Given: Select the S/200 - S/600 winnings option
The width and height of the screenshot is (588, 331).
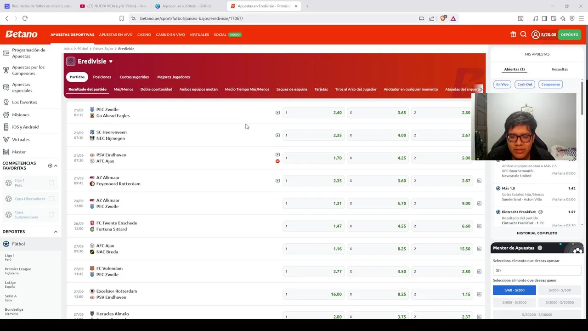Looking at the screenshot, I should (559, 290).
